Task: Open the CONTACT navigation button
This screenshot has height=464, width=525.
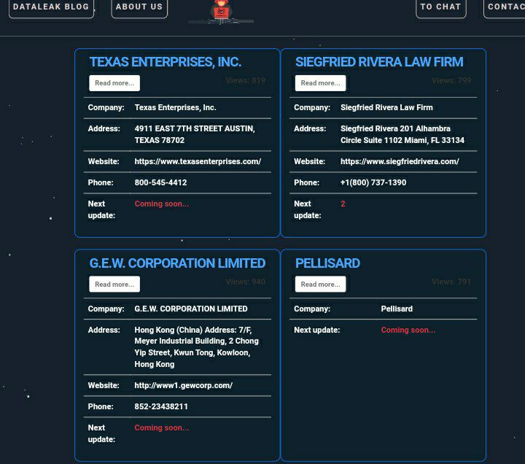Action: coord(505,7)
